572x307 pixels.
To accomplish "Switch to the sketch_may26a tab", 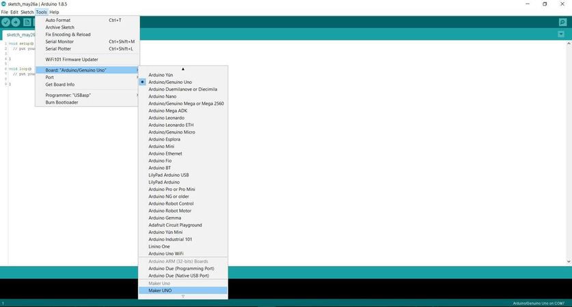I will pos(21,35).
